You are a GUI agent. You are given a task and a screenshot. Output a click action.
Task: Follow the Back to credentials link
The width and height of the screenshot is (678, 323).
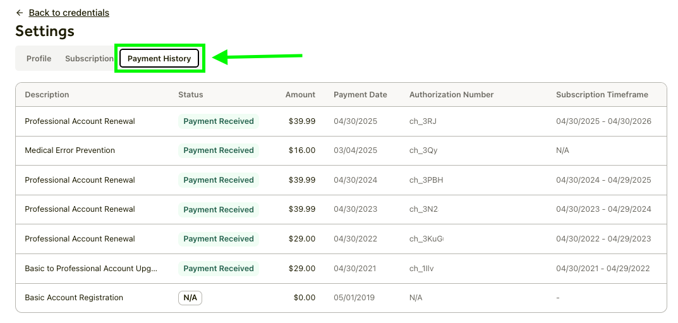(x=69, y=13)
